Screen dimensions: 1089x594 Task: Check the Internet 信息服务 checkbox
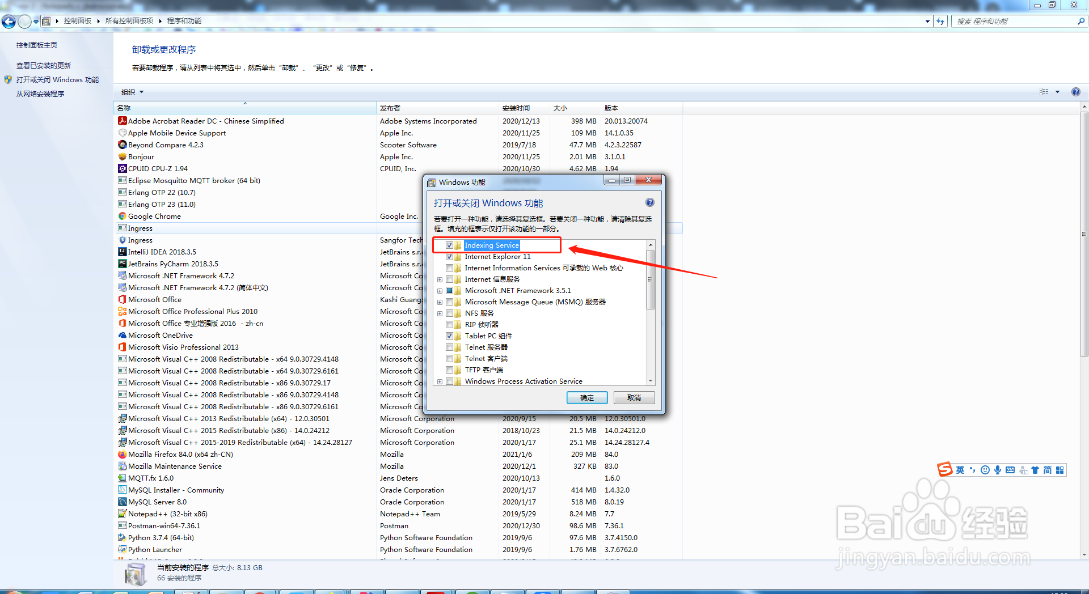(449, 279)
